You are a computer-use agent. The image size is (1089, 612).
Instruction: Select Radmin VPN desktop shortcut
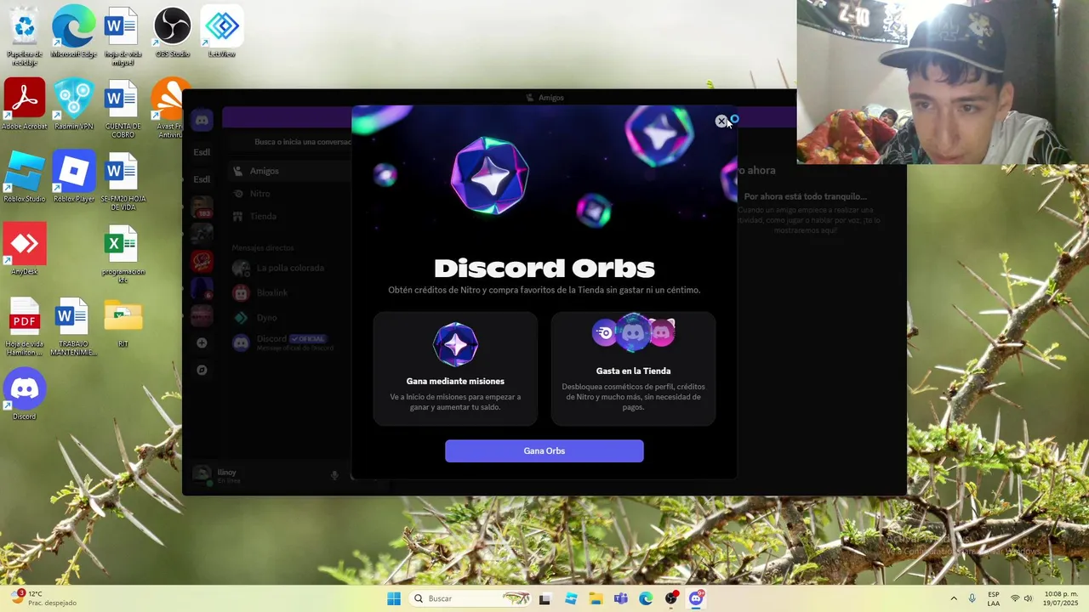[x=73, y=105]
